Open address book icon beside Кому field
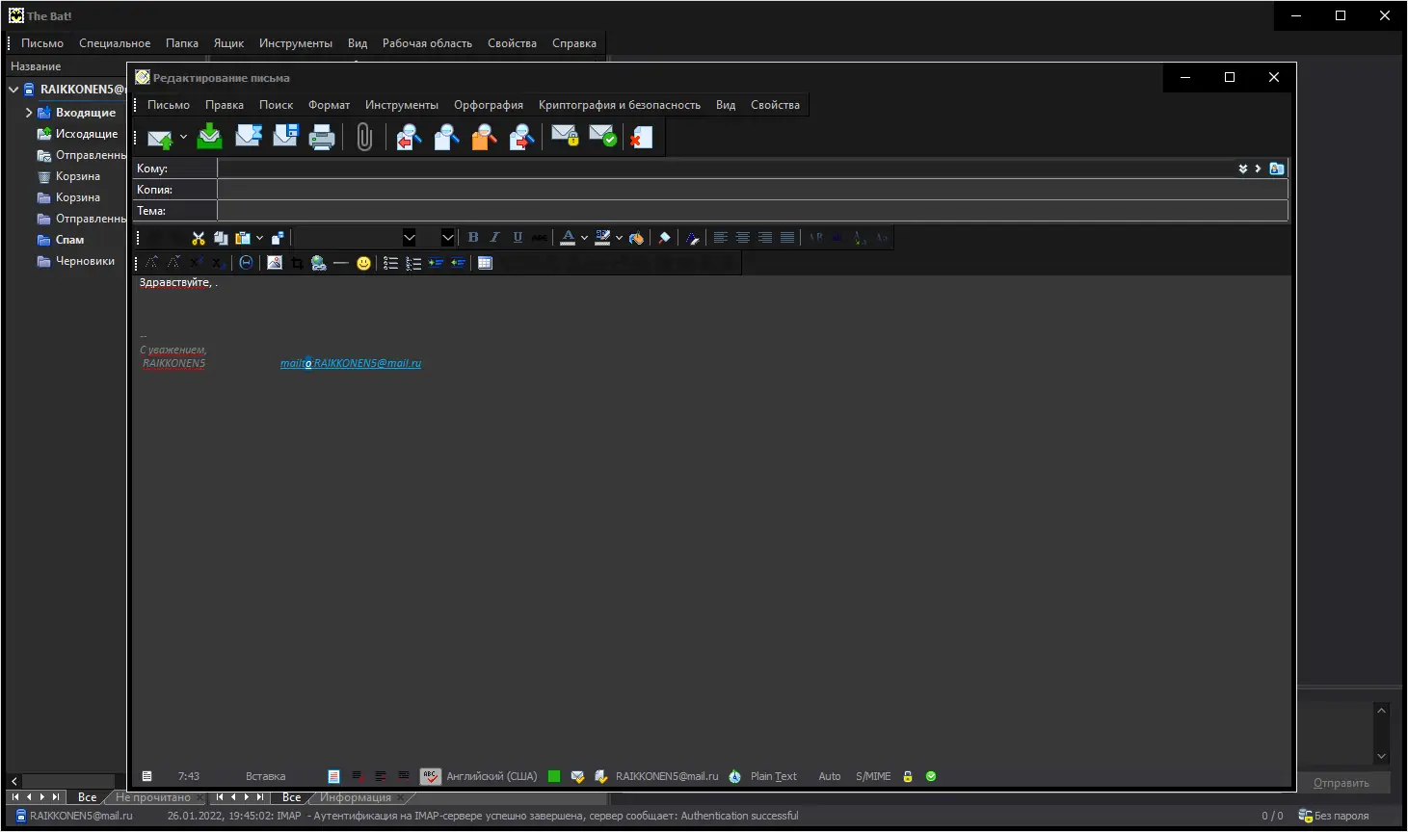1408x832 pixels. click(1277, 169)
